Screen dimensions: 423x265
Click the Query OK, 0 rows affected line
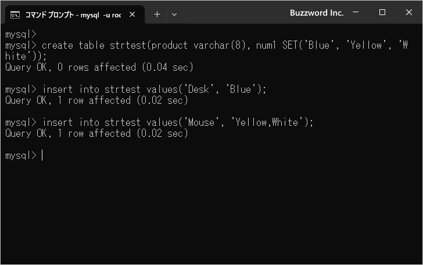coord(99,67)
